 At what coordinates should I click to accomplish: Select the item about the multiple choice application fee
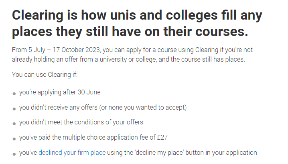tap(93, 138)
